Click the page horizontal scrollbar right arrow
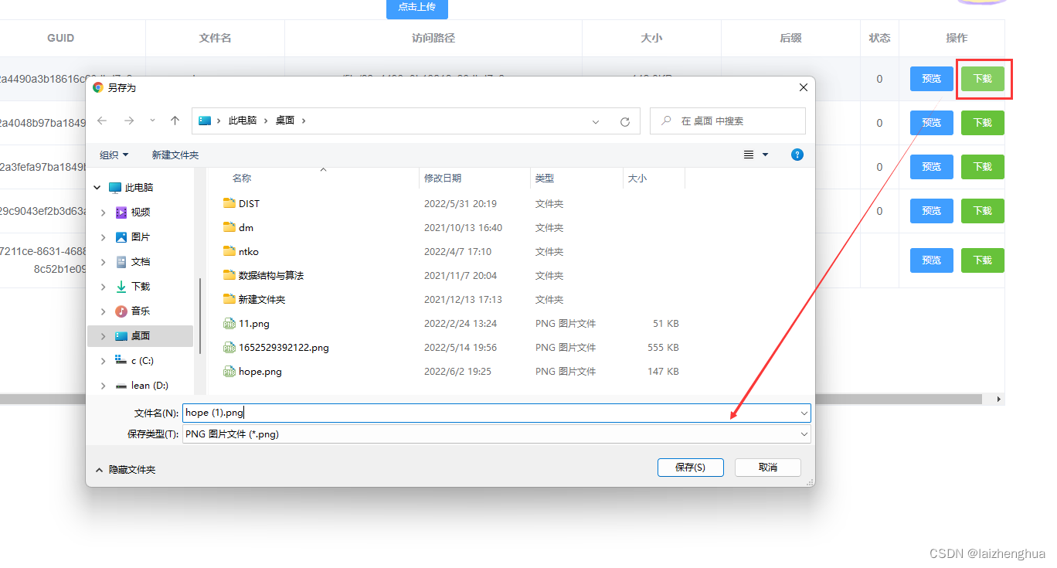Image resolution: width=1057 pixels, height=568 pixels. [998, 400]
